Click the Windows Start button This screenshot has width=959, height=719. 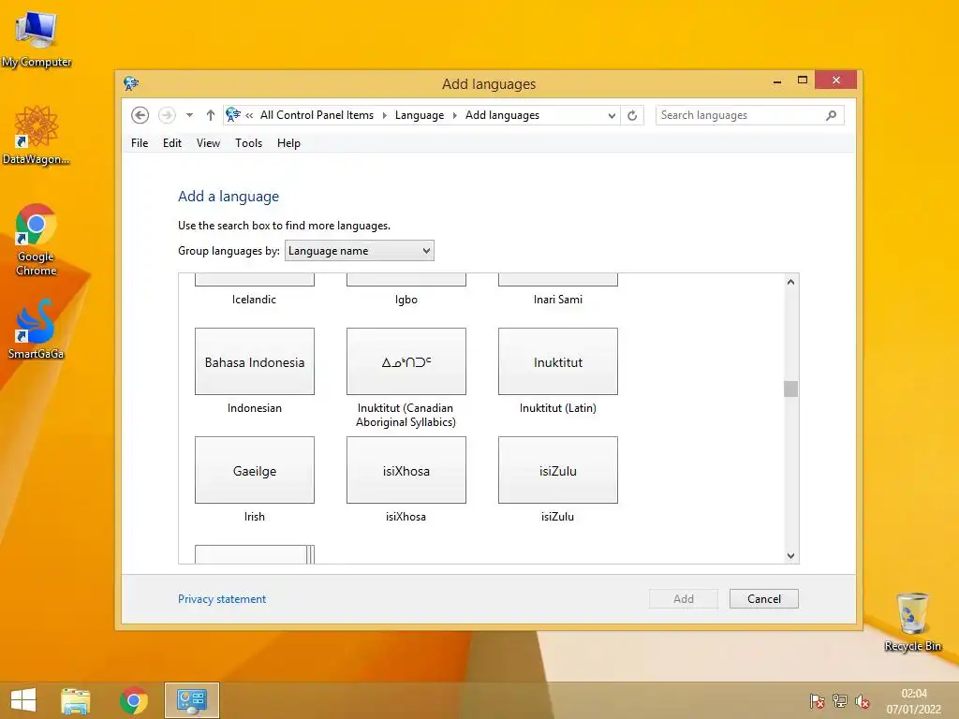(x=23, y=700)
